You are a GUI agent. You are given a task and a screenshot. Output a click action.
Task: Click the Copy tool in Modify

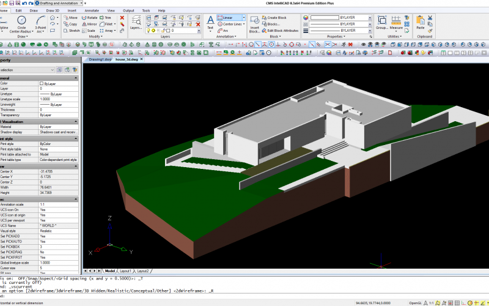(x=70, y=24)
